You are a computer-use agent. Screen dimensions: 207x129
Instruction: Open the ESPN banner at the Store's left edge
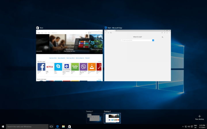[43, 44]
